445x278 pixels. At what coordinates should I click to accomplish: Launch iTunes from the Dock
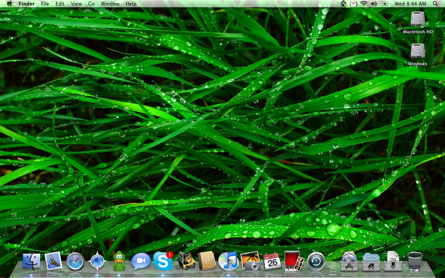click(228, 261)
